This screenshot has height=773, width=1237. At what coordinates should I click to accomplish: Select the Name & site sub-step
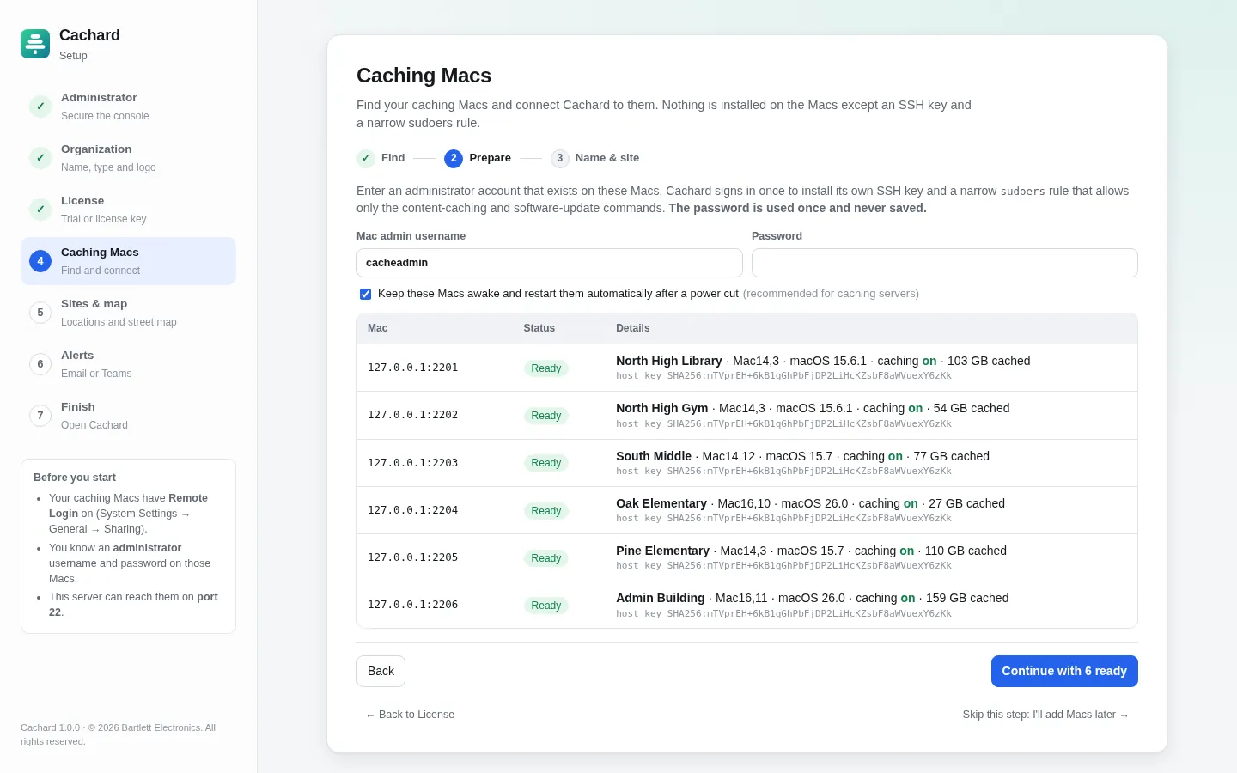(595, 158)
